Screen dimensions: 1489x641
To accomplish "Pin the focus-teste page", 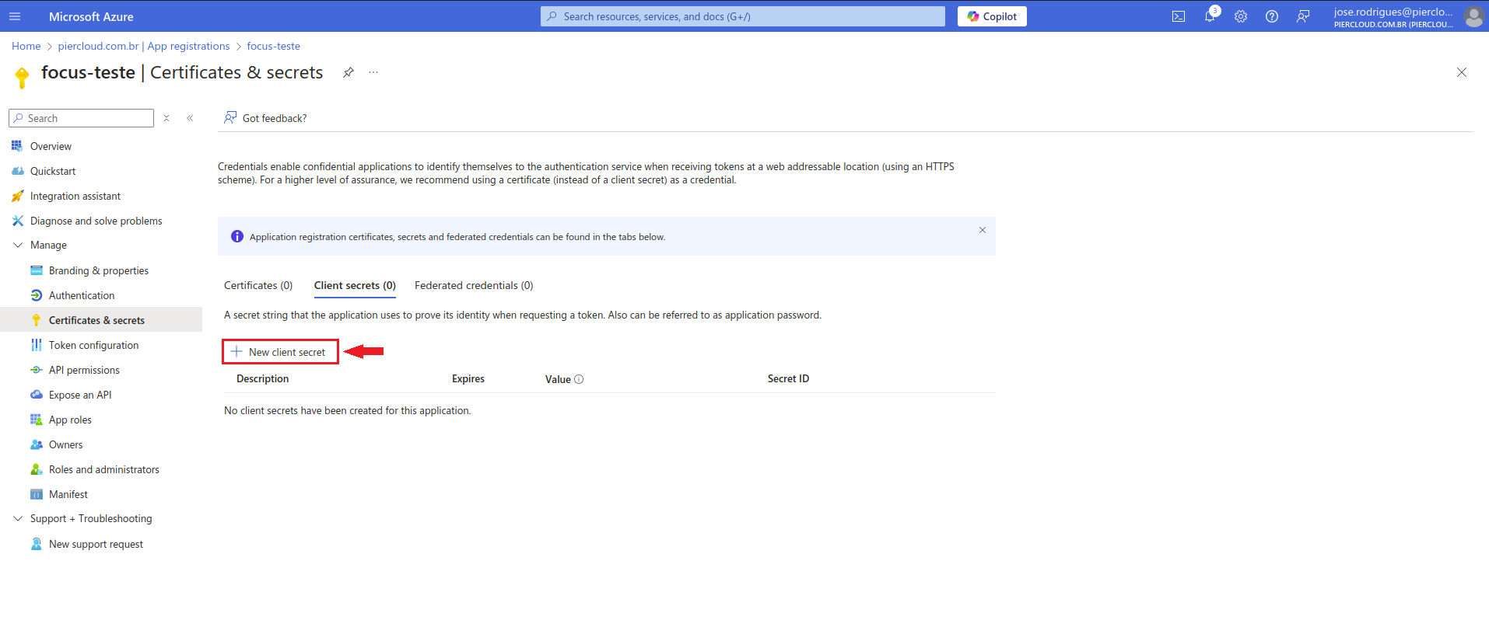I will pos(349,72).
